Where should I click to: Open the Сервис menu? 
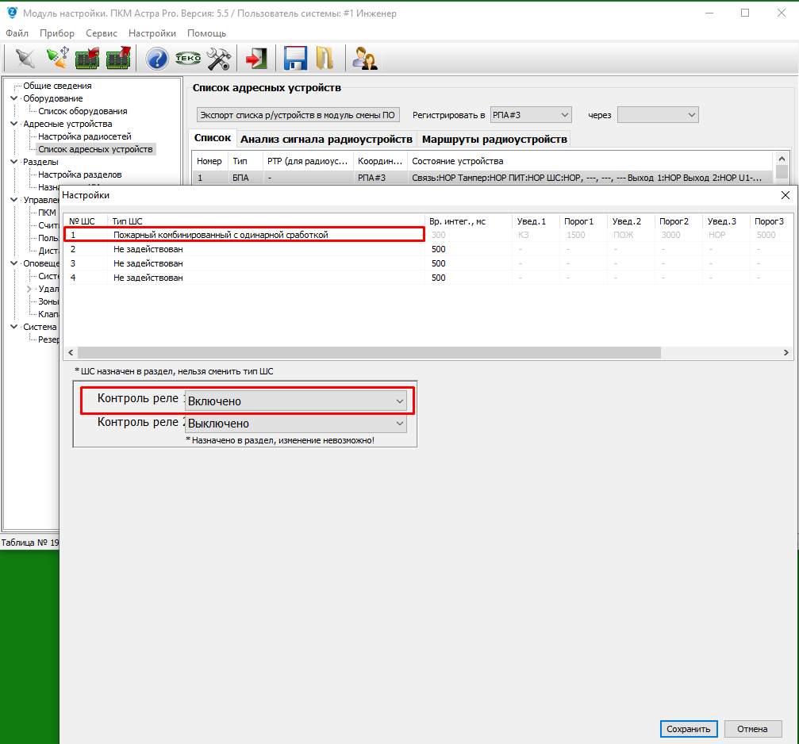coord(101,33)
